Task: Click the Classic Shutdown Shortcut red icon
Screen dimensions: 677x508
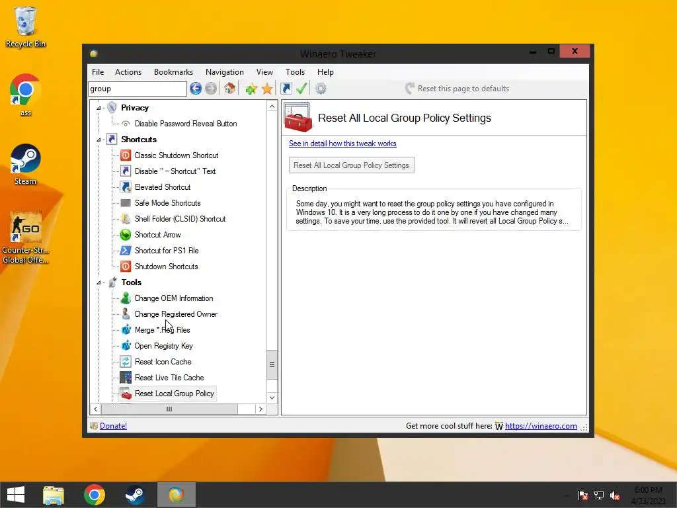Action: [125, 155]
